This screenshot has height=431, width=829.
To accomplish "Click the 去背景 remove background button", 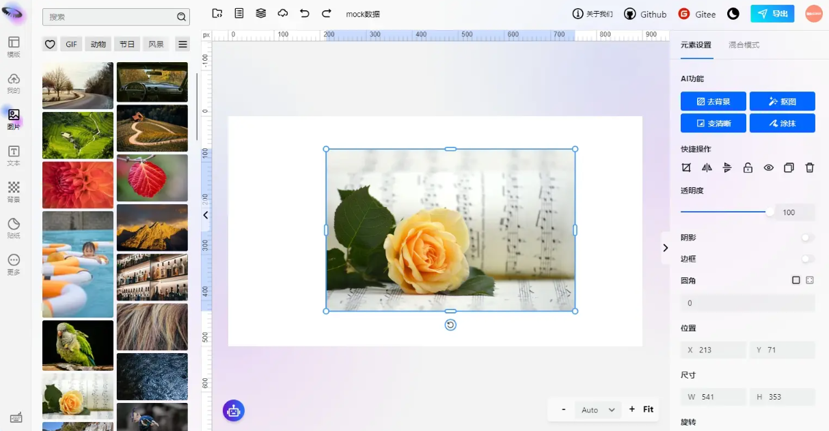I will coord(713,102).
